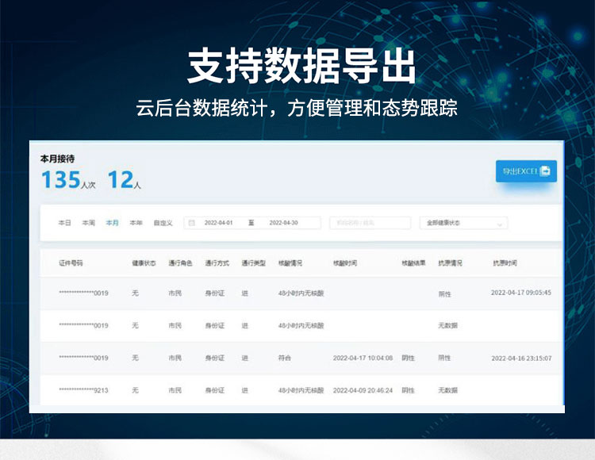Click the 2022-04-17 10:04:08 nucleic acid time cell

click(363, 358)
